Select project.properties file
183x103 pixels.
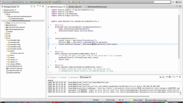[x=14, y=73]
